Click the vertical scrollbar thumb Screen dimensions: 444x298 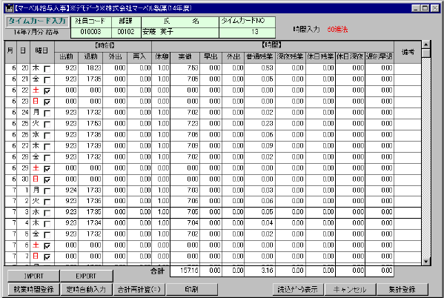point(426,53)
